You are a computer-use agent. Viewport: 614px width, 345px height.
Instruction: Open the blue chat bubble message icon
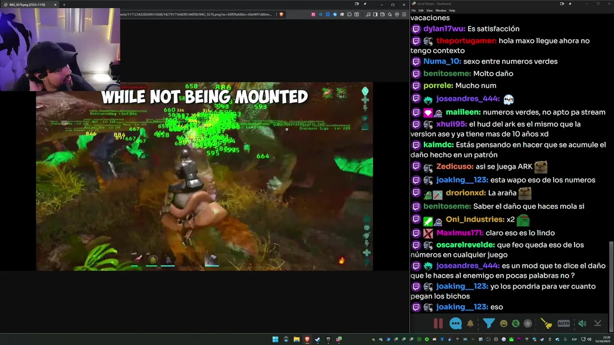[456, 323]
